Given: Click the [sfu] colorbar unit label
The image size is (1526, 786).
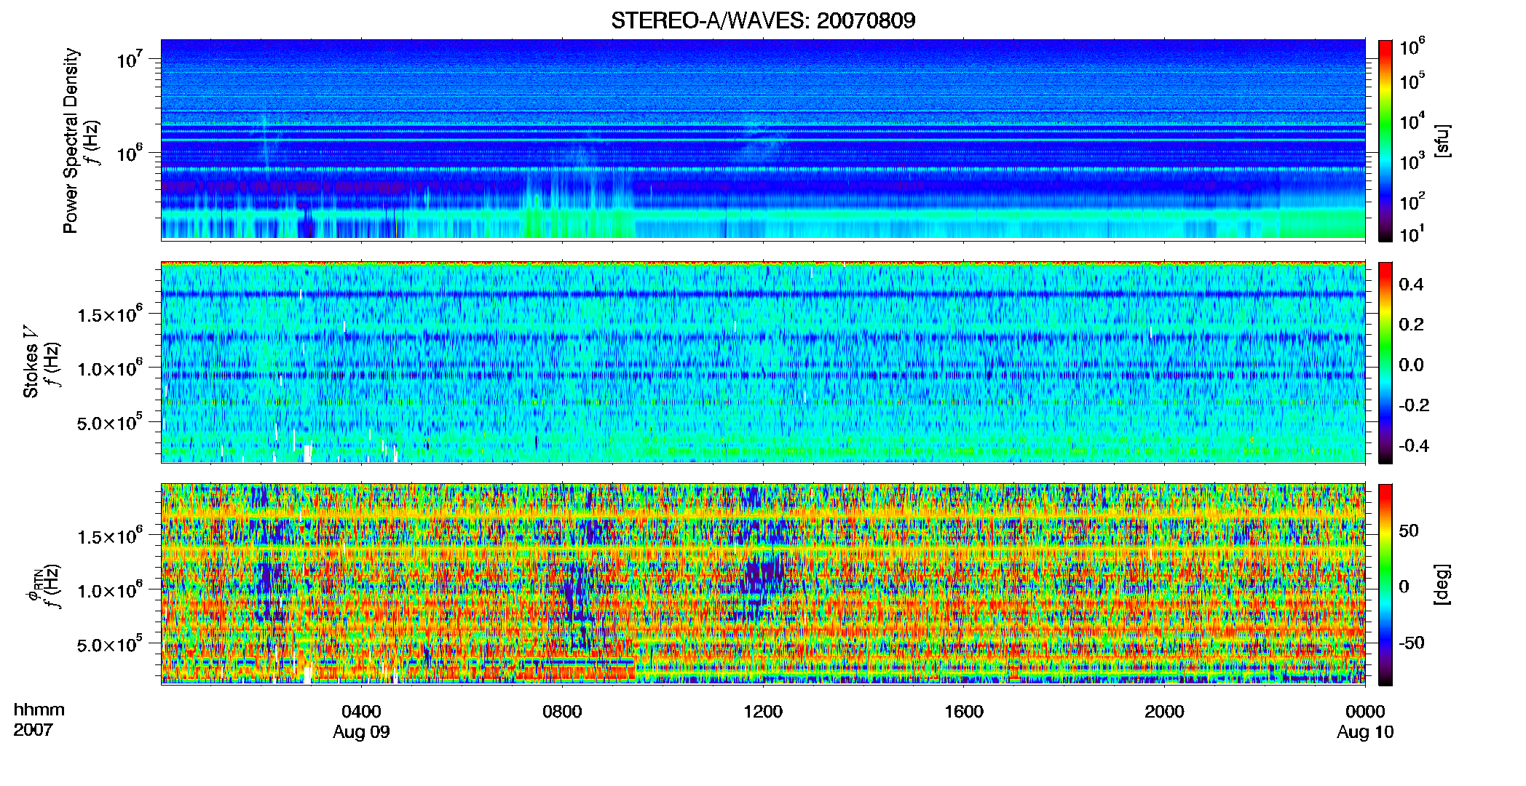Looking at the screenshot, I should (x=1442, y=141).
